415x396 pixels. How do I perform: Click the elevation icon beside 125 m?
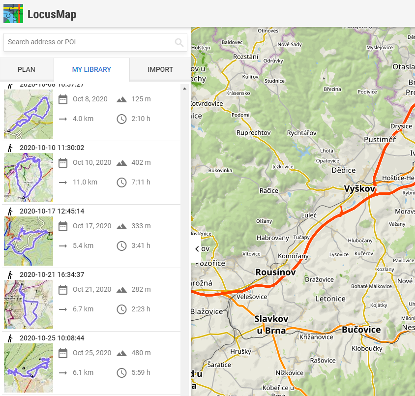pos(121,99)
